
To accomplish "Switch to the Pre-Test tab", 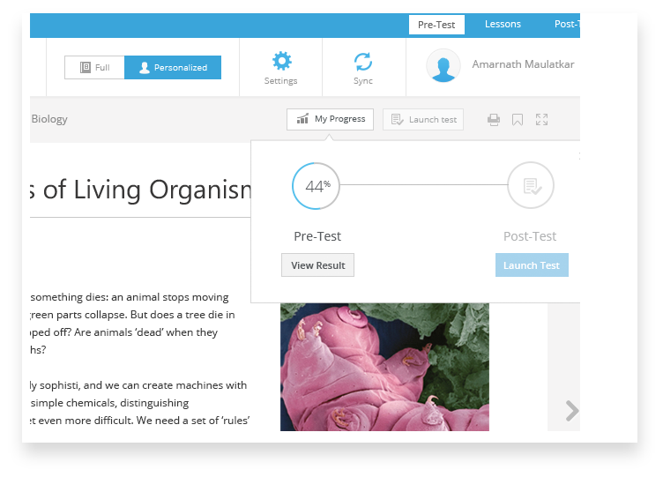I will [436, 25].
